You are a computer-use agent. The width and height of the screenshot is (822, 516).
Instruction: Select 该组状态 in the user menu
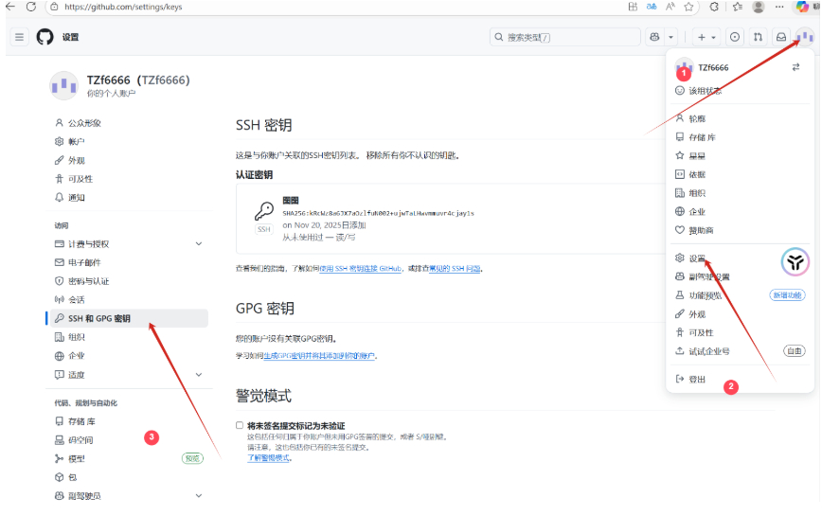coord(740,91)
